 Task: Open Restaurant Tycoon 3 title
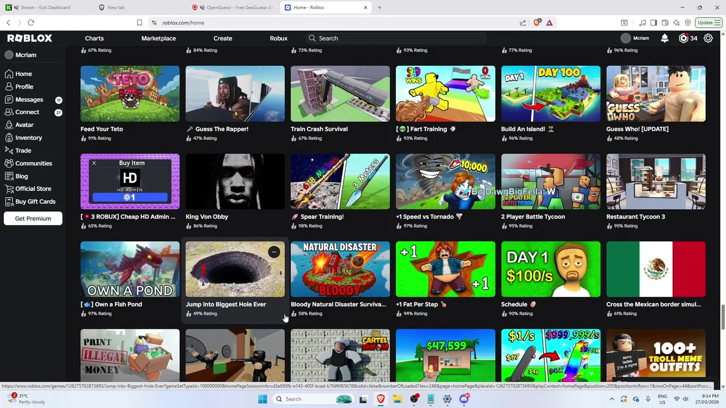pos(635,216)
